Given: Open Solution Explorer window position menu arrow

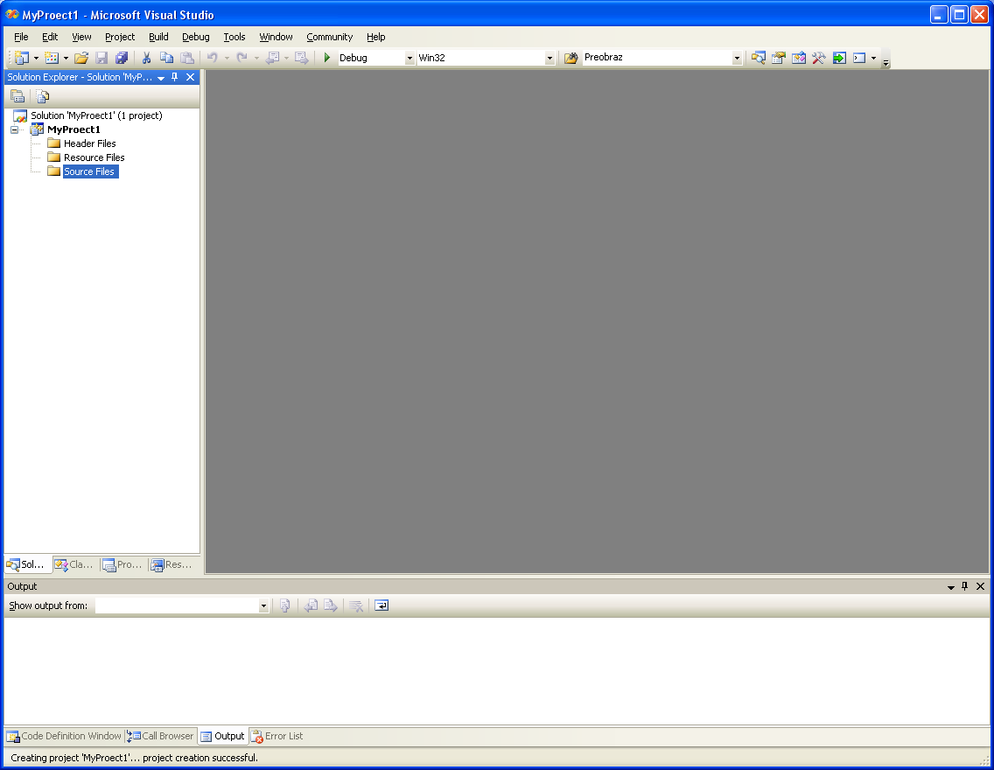Looking at the screenshot, I should tap(161, 77).
